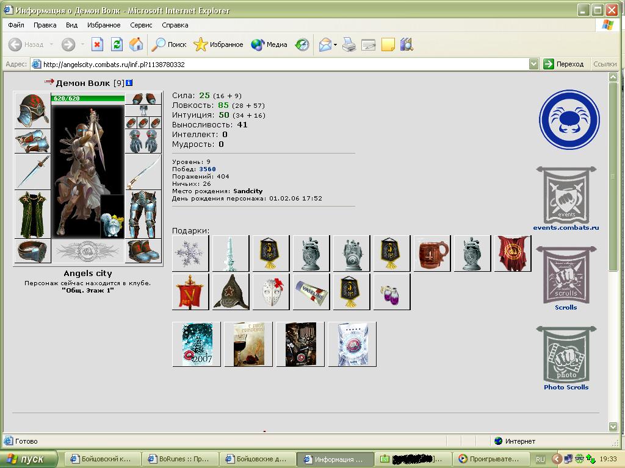This screenshot has height=468, width=625.
Task: Click the Research books toolbar icon
Action: coord(406,44)
